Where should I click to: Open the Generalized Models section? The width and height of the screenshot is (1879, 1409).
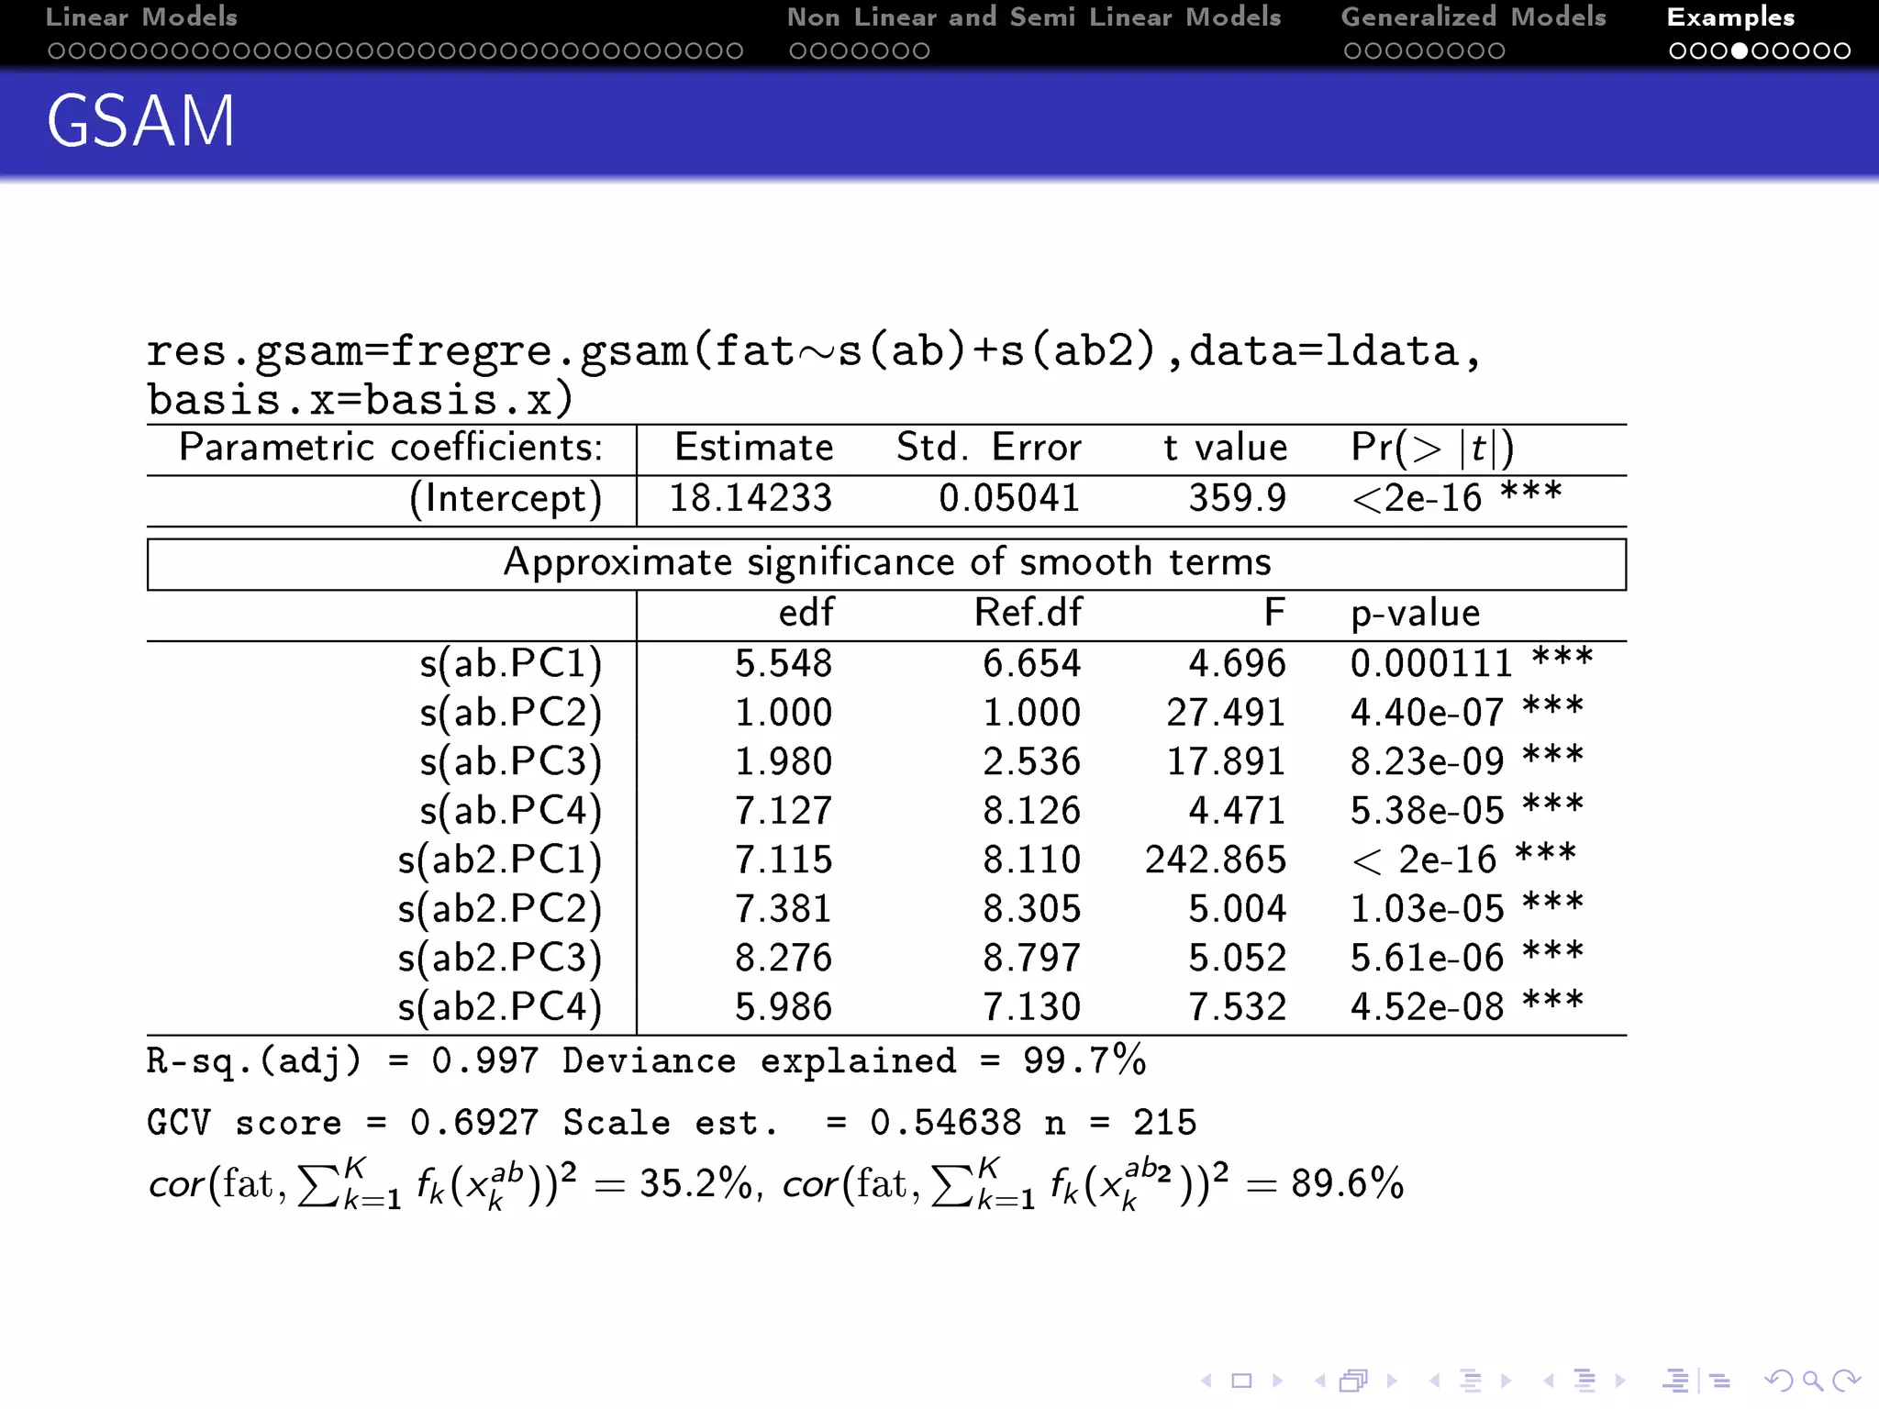tap(1473, 17)
